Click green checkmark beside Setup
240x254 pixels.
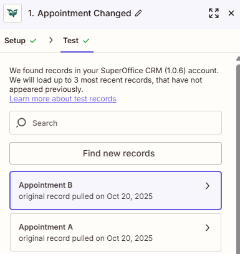(x=33, y=41)
